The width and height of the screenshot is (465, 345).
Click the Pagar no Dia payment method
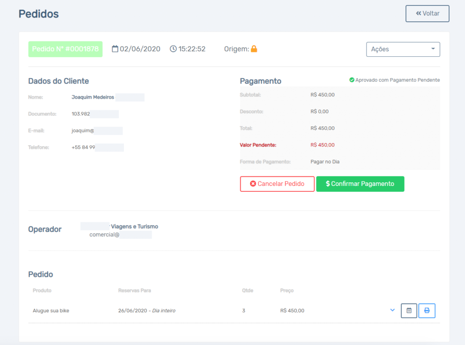tap(325, 162)
